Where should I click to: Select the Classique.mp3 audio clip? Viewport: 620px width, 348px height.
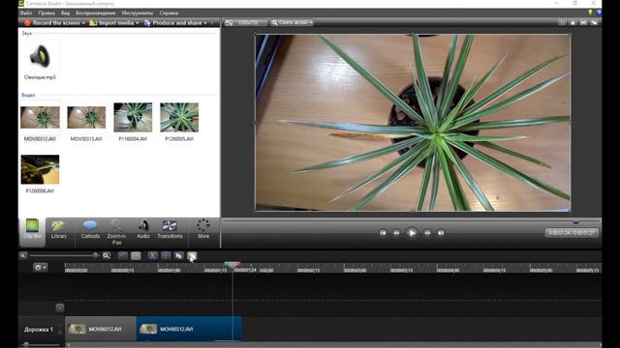[40, 61]
